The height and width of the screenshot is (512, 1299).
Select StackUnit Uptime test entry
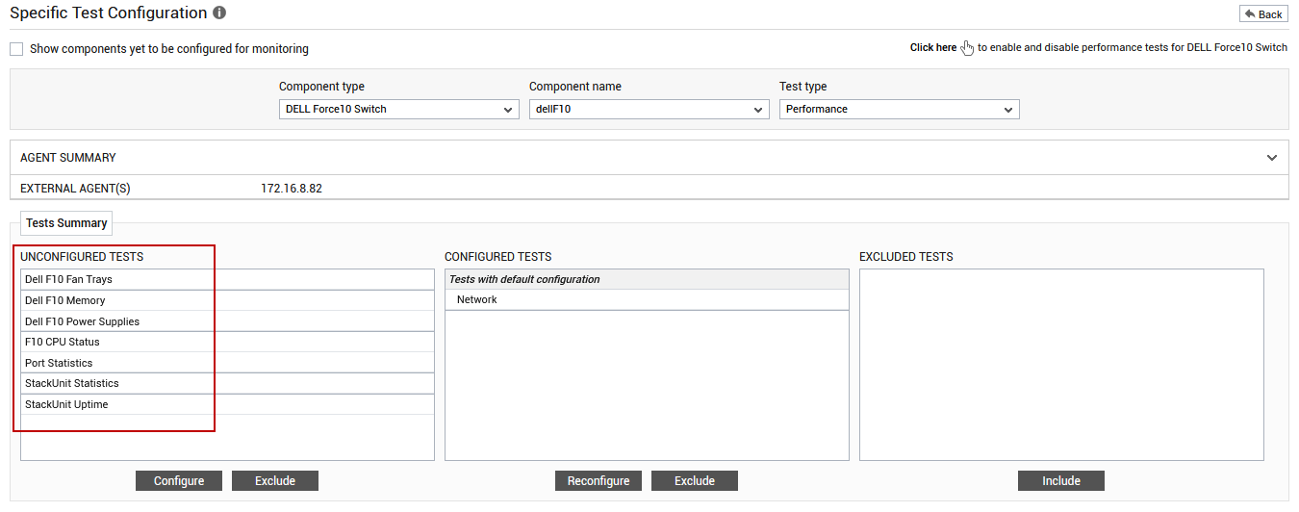click(228, 404)
